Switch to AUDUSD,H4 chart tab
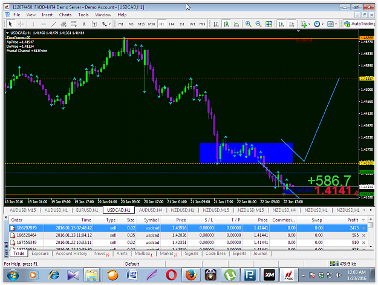378x285 pixels. tap(151, 210)
